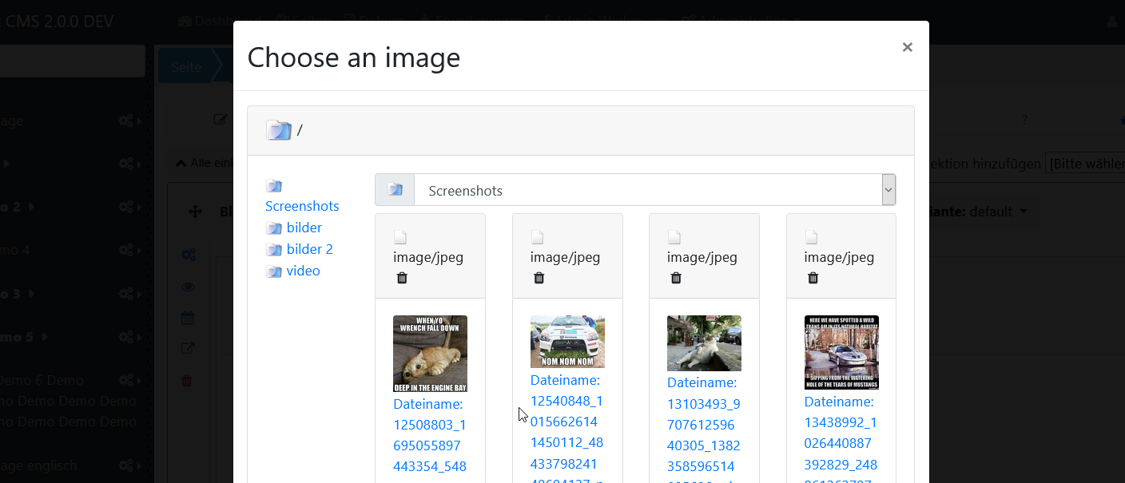
Task: Click the Seite breadcrumb tab in the background
Action: 186,67
